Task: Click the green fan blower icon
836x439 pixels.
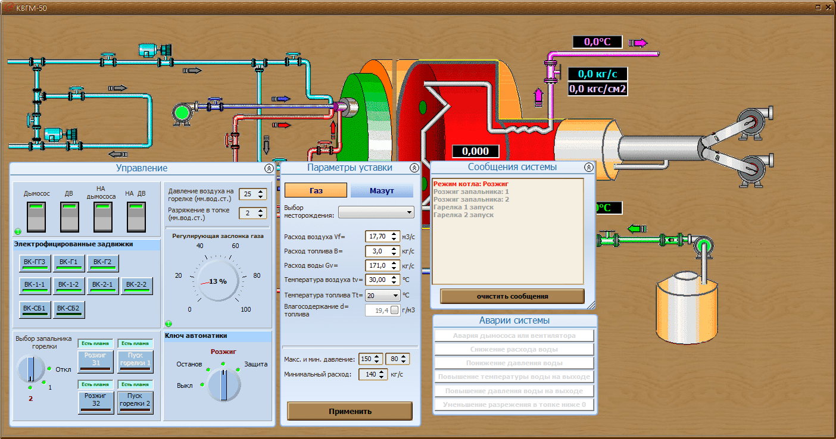Action: [x=183, y=112]
